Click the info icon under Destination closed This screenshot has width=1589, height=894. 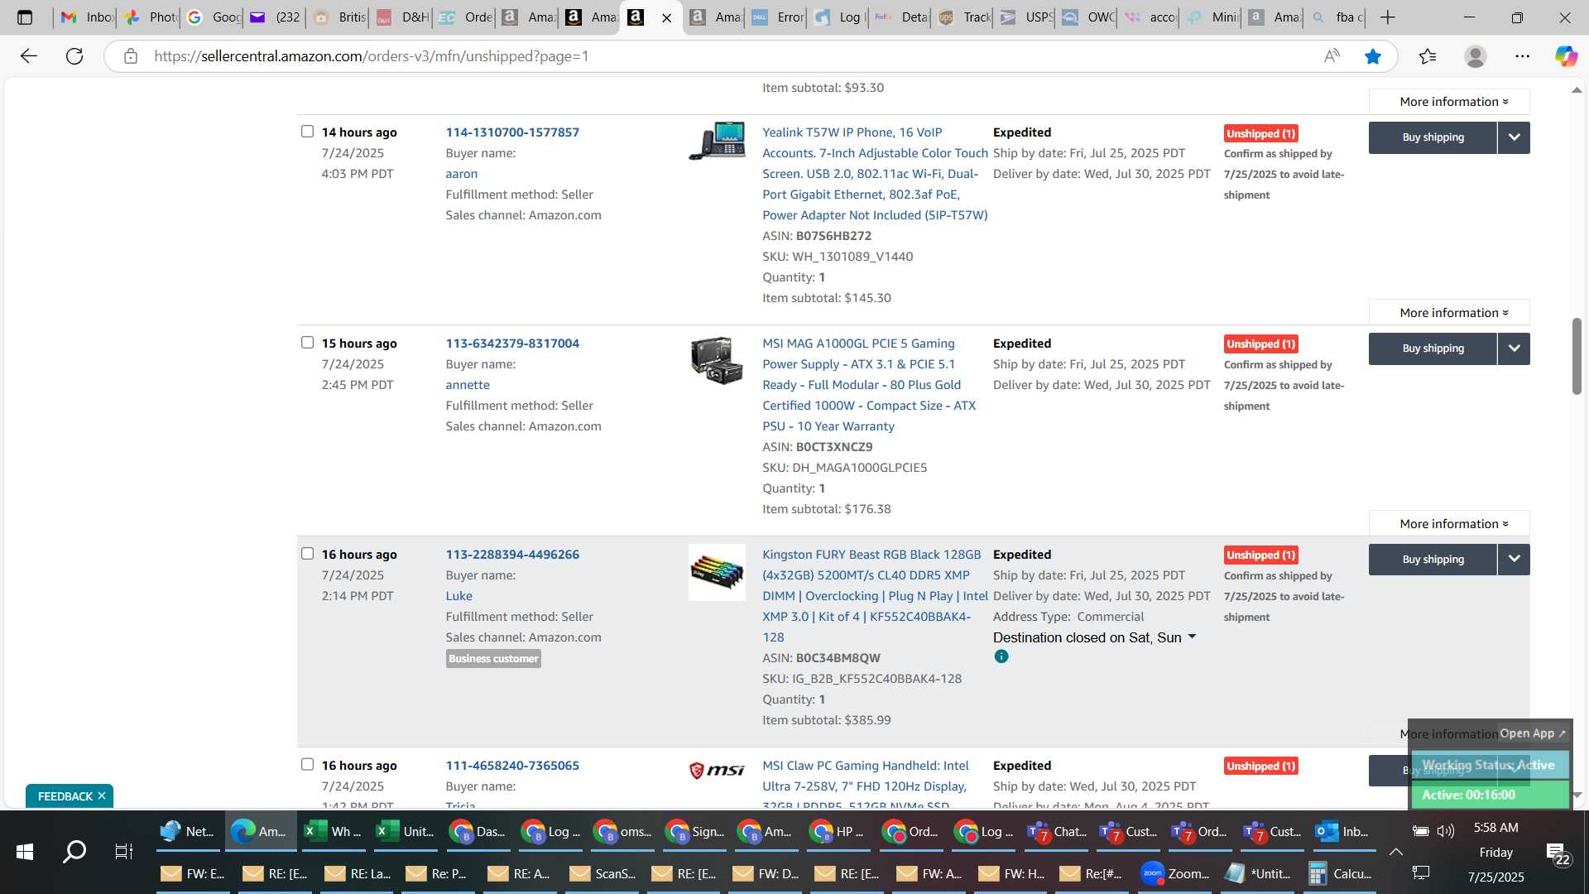[1001, 656]
